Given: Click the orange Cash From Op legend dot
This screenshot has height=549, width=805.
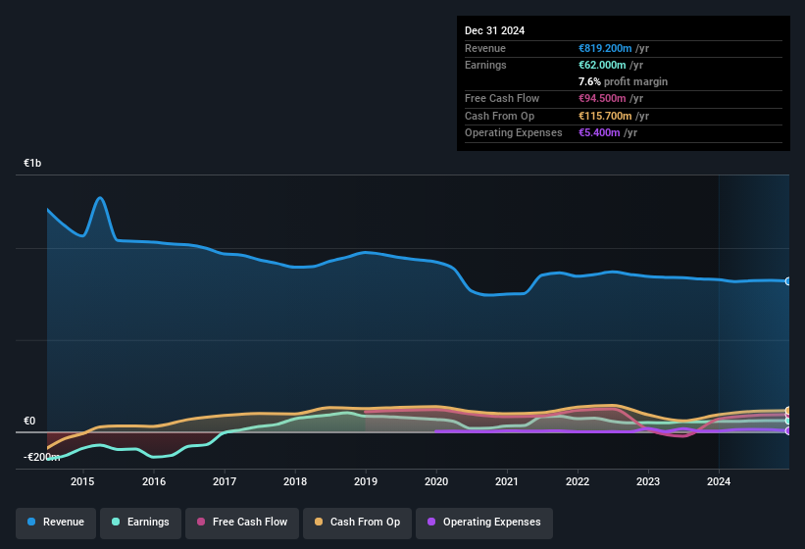Looking at the screenshot, I should (x=319, y=522).
